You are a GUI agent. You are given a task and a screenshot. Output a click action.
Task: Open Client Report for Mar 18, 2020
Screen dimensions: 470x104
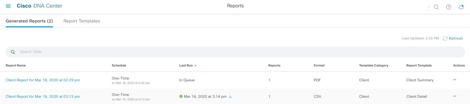(43, 80)
